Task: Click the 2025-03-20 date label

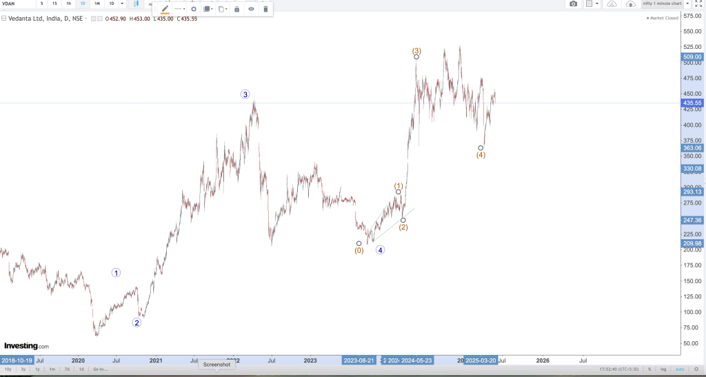Action: (x=481, y=360)
